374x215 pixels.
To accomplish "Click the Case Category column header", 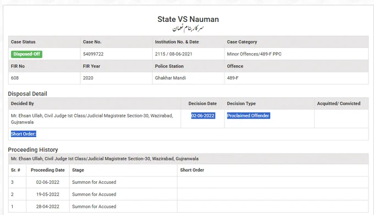I will [x=242, y=42].
